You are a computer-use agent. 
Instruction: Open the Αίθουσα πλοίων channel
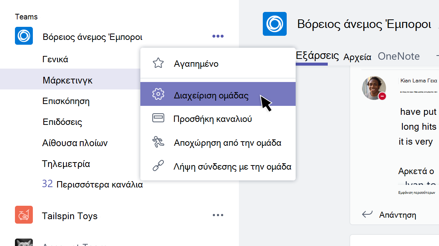pos(75,143)
